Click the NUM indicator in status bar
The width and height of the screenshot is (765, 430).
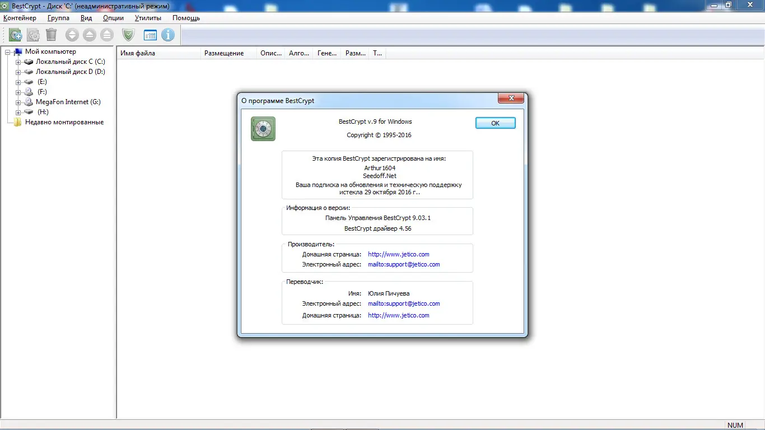point(735,426)
